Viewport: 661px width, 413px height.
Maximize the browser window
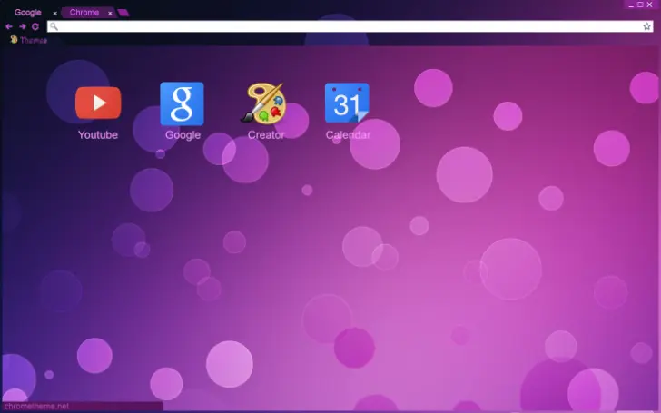[x=640, y=5]
